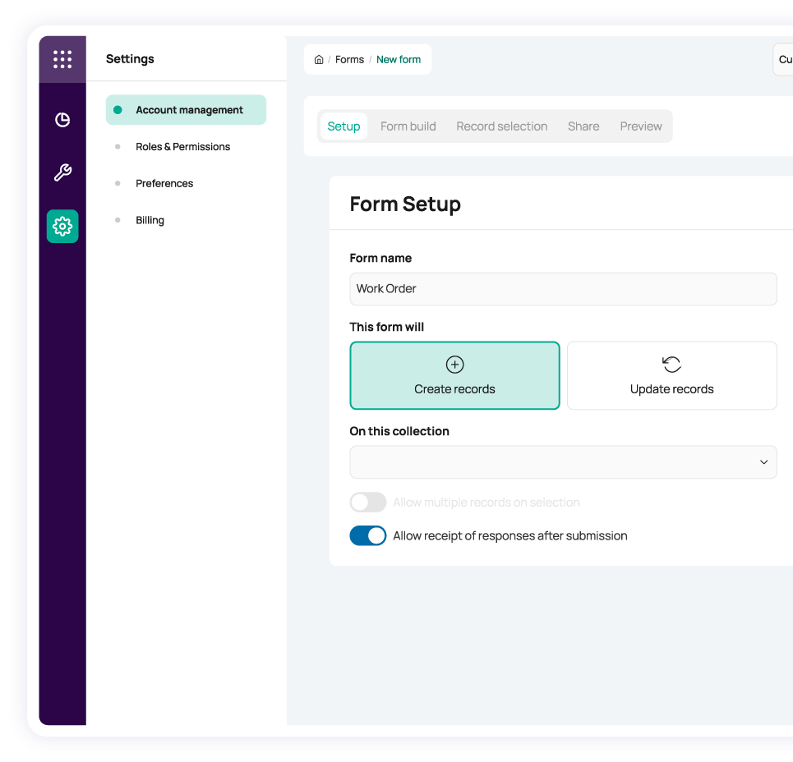Disable Allow receipt of responses after submission

pyautogui.click(x=367, y=536)
